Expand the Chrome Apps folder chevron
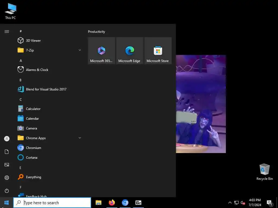Image resolution: width=278 pixels, height=208 pixels. click(x=80, y=138)
